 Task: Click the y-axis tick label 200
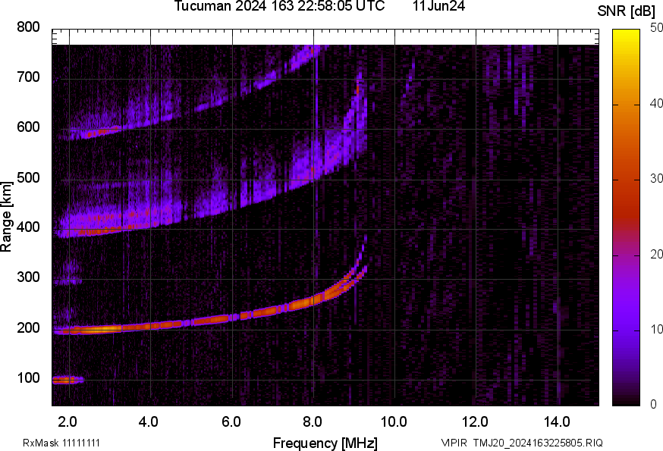coord(28,328)
